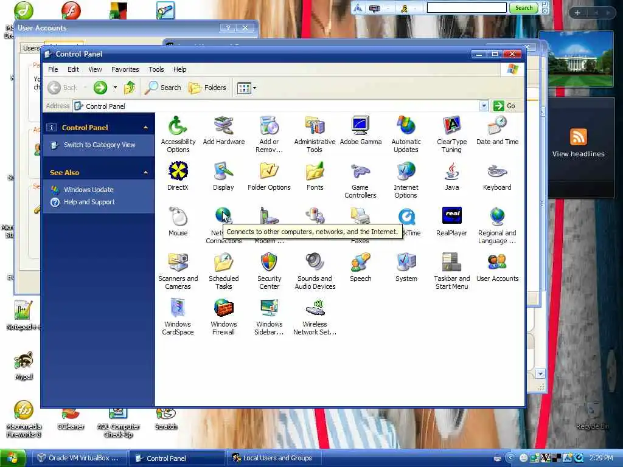Open the DirectX control panel icon
Screen dimensions: 623x467
tap(178, 176)
